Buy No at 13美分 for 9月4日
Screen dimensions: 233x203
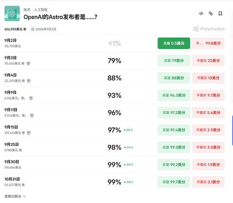[x=208, y=78]
